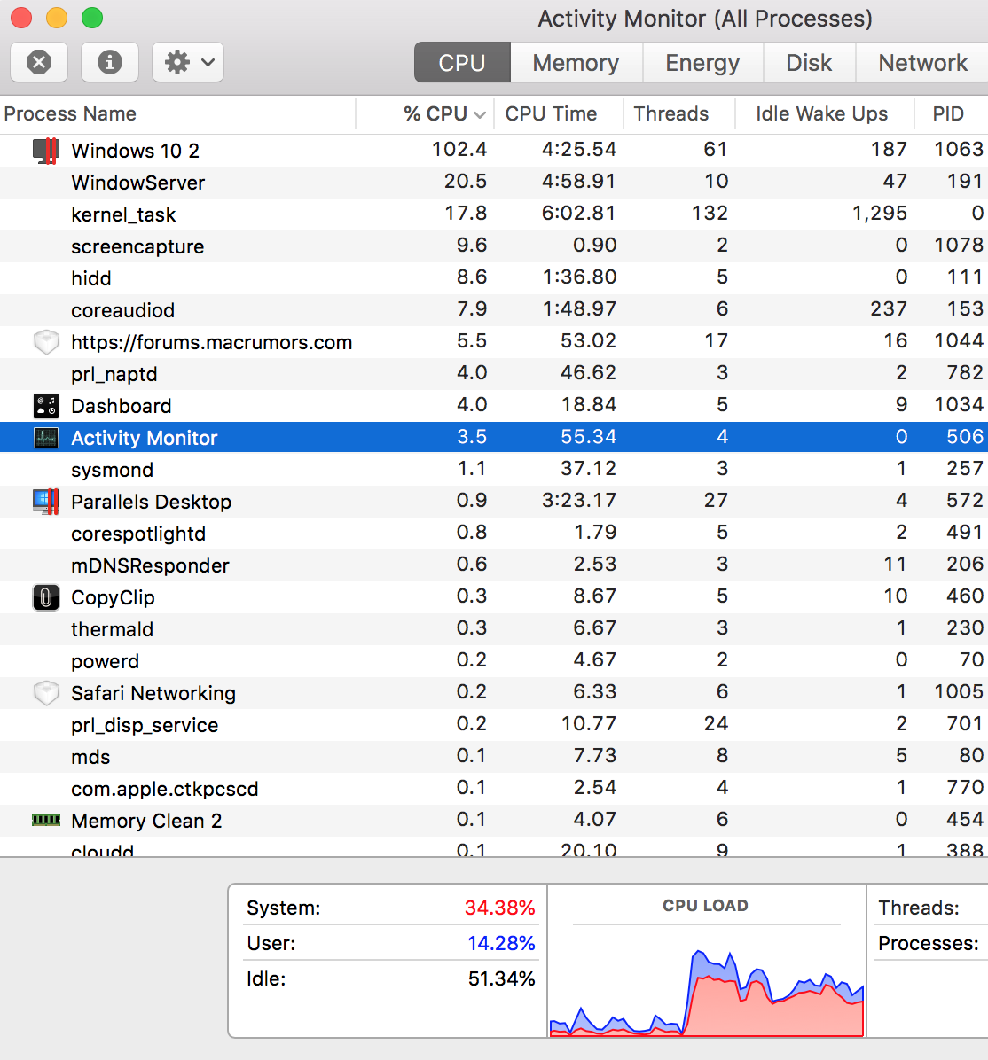Select the prl_disp_service process row
This screenshot has height=1060, width=988.
coord(494,725)
